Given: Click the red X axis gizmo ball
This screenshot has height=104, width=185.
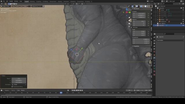Looking at the screenshot, I should (x=127, y=12).
